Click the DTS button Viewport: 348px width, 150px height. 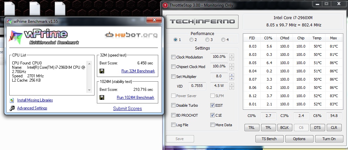(x=317, y=128)
